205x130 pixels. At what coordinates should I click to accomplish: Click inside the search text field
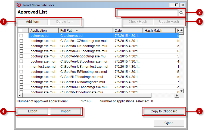coord(147,13)
